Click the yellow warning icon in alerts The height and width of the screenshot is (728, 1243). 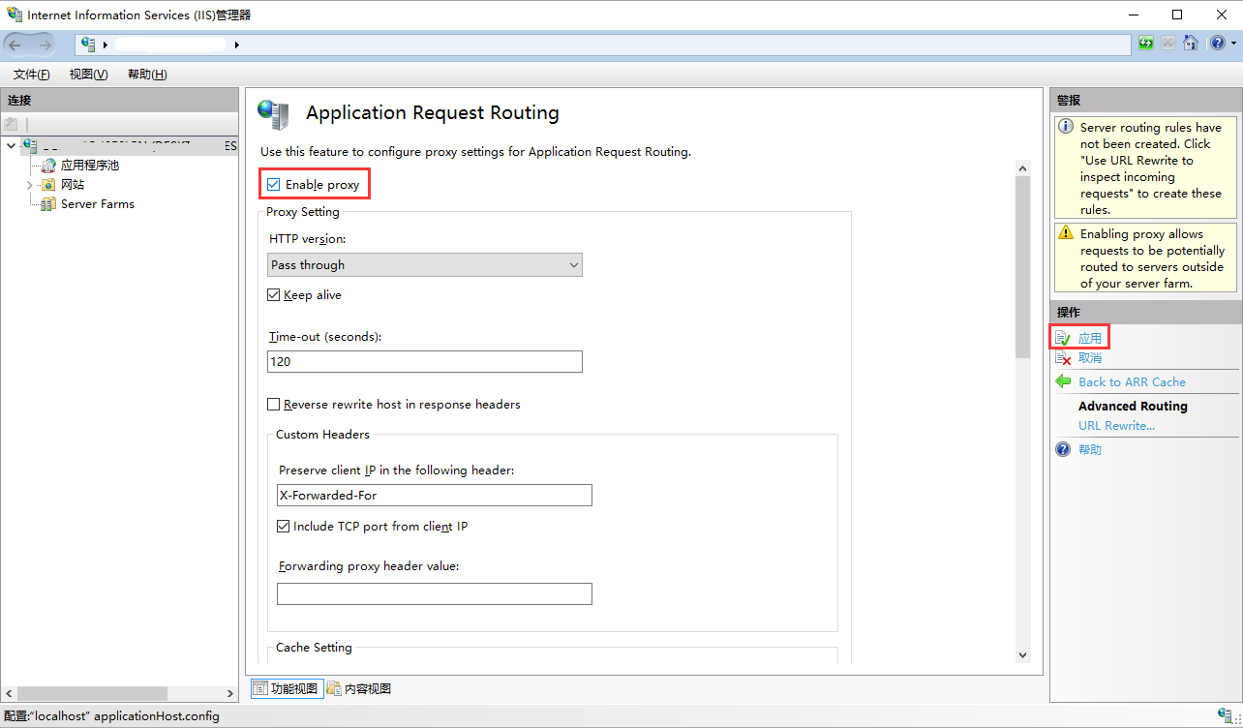pyautogui.click(x=1066, y=233)
